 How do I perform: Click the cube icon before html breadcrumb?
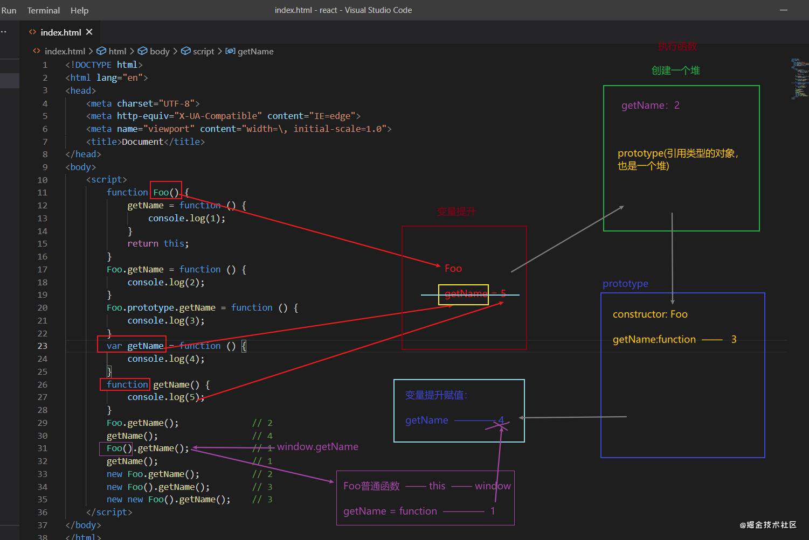(x=101, y=51)
